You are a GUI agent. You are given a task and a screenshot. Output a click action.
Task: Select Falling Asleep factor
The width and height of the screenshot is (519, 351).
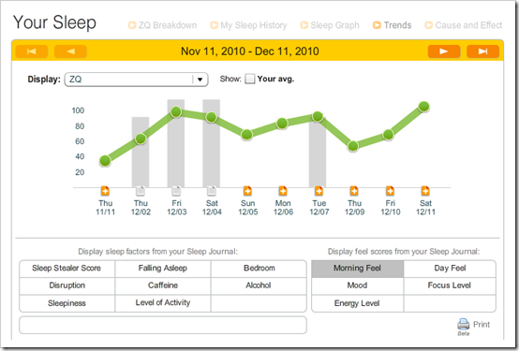[163, 269]
